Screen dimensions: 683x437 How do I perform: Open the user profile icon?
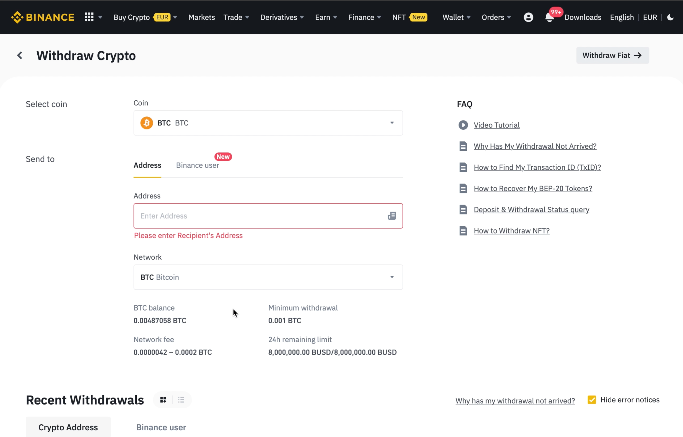[528, 17]
